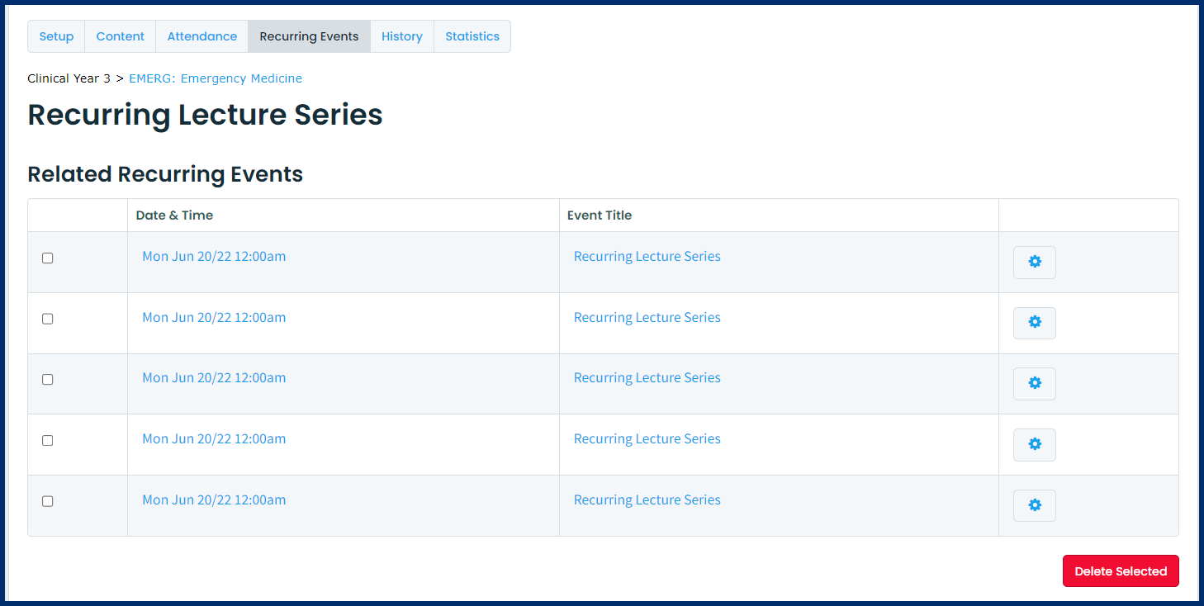Open EMERG: Emergency Medicine breadcrumb link
Viewport: 1204px width, 606px height.
[x=216, y=78]
